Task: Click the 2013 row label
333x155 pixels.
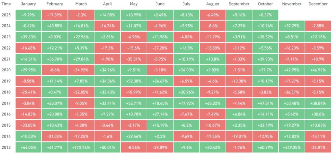Action: pyautogui.click(x=7, y=148)
